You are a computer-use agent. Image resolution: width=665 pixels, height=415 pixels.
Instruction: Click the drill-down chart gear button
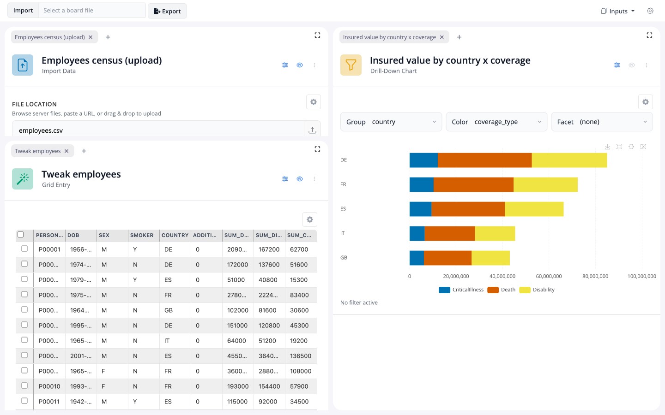point(646,102)
